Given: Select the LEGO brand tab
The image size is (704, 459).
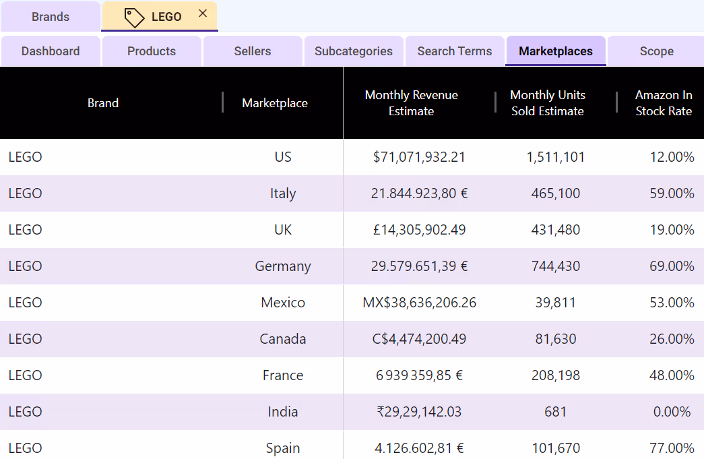Looking at the screenshot, I should (x=160, y=17).
